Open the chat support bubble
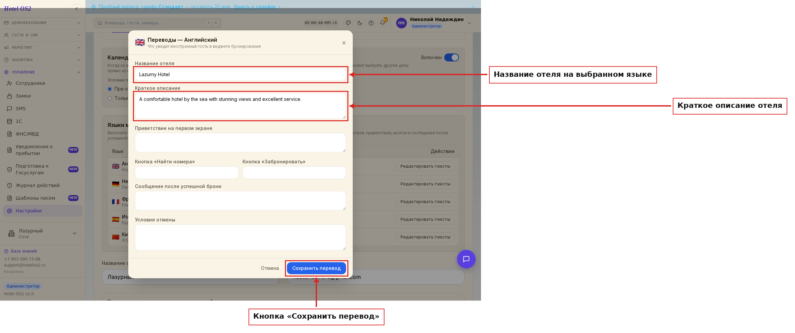Viewport: 795px width, 333px height. coord(466,259)
